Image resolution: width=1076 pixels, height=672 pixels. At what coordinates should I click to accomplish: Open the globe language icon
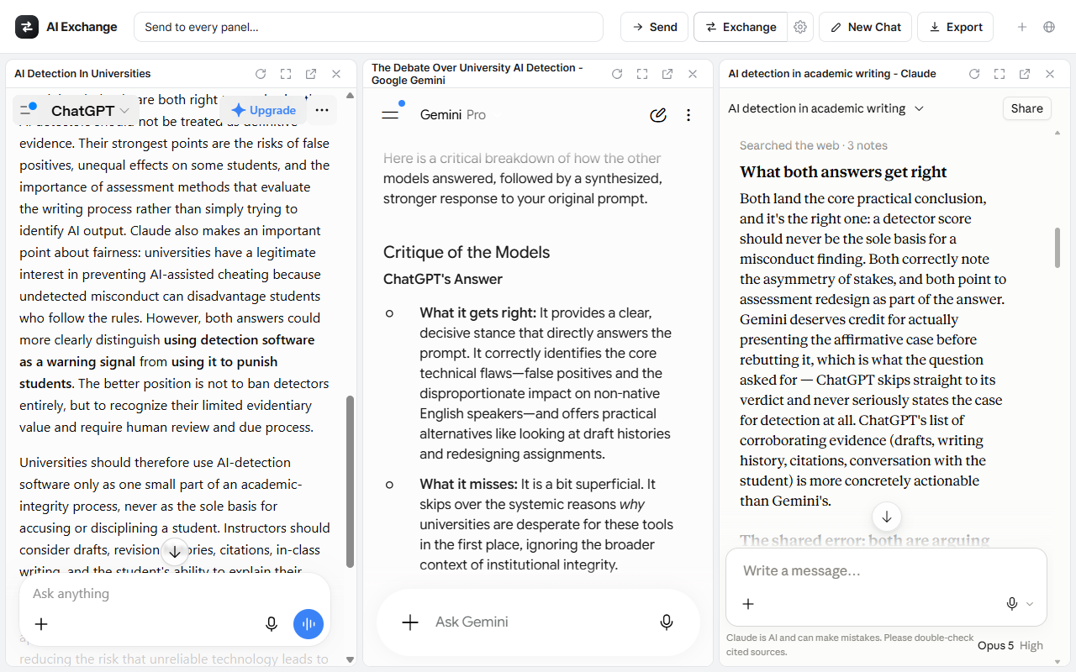1049,27
